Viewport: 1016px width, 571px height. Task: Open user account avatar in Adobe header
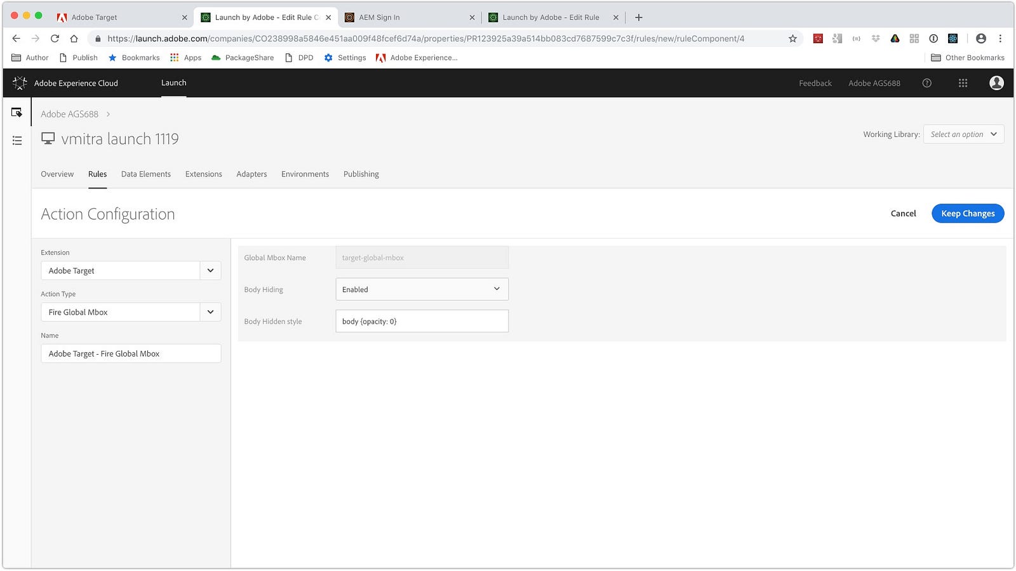pyautogui.click(x=996, y=83)
